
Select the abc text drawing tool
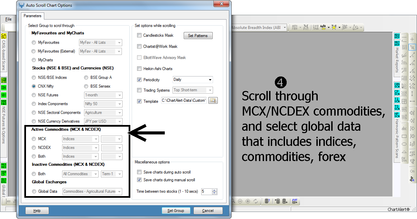pyautogui.click(x=404, y=129)
